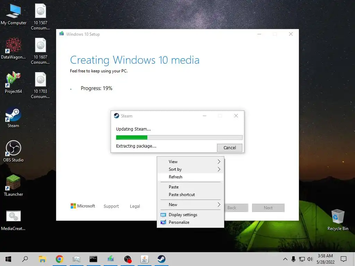Click the Steam update progress bar

(x=179, y=137)
